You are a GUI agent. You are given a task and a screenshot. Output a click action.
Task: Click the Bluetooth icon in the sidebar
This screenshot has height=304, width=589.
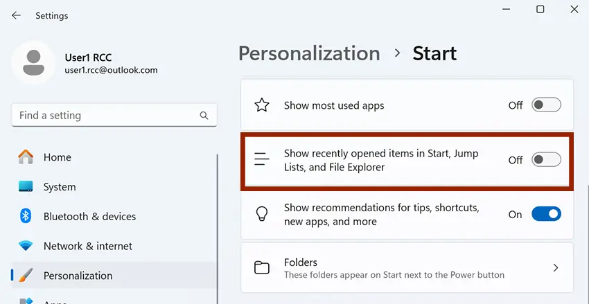tap(26, 216)
